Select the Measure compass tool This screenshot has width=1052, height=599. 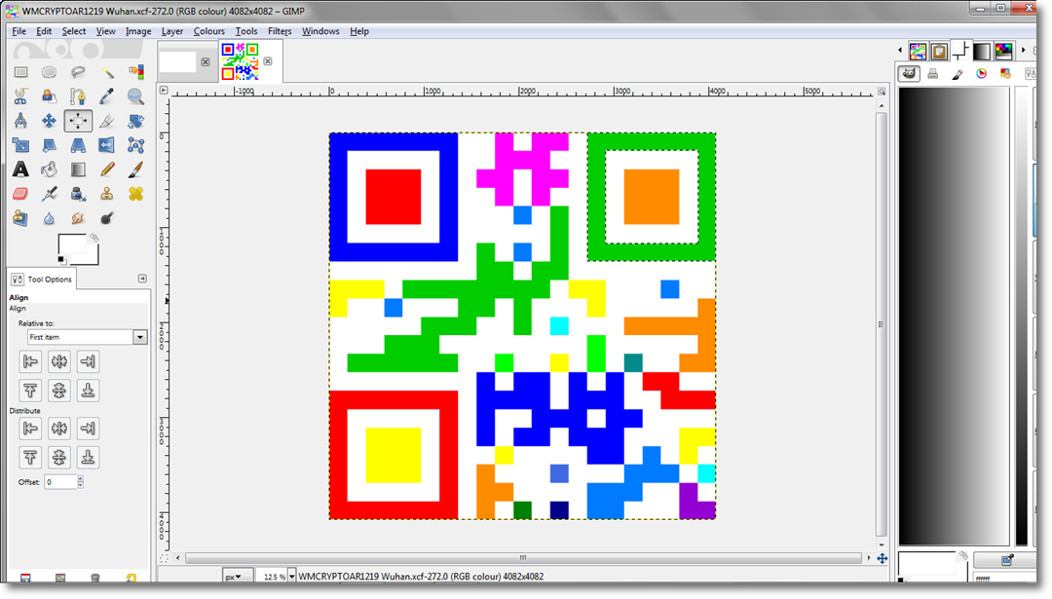pyautogui.click(x=20, y=121)
